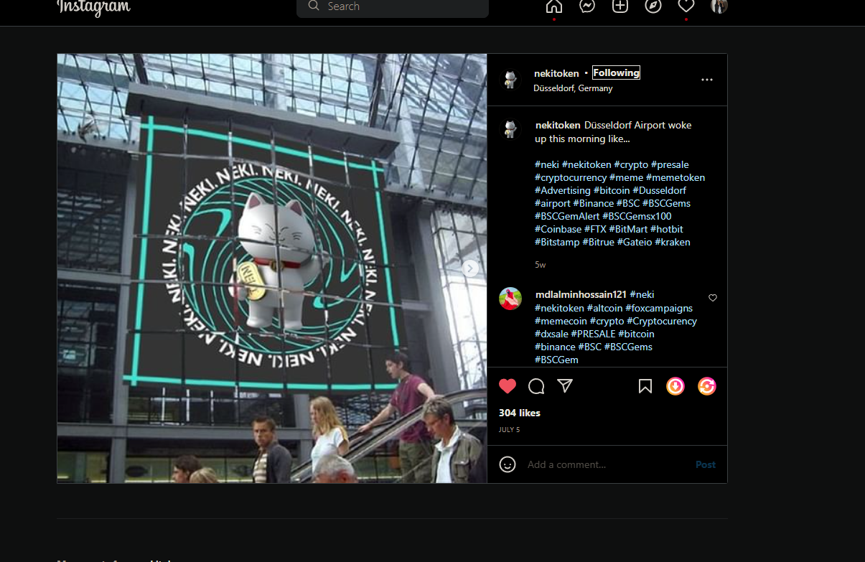Open the JULY 5 post date

(509, 430)
